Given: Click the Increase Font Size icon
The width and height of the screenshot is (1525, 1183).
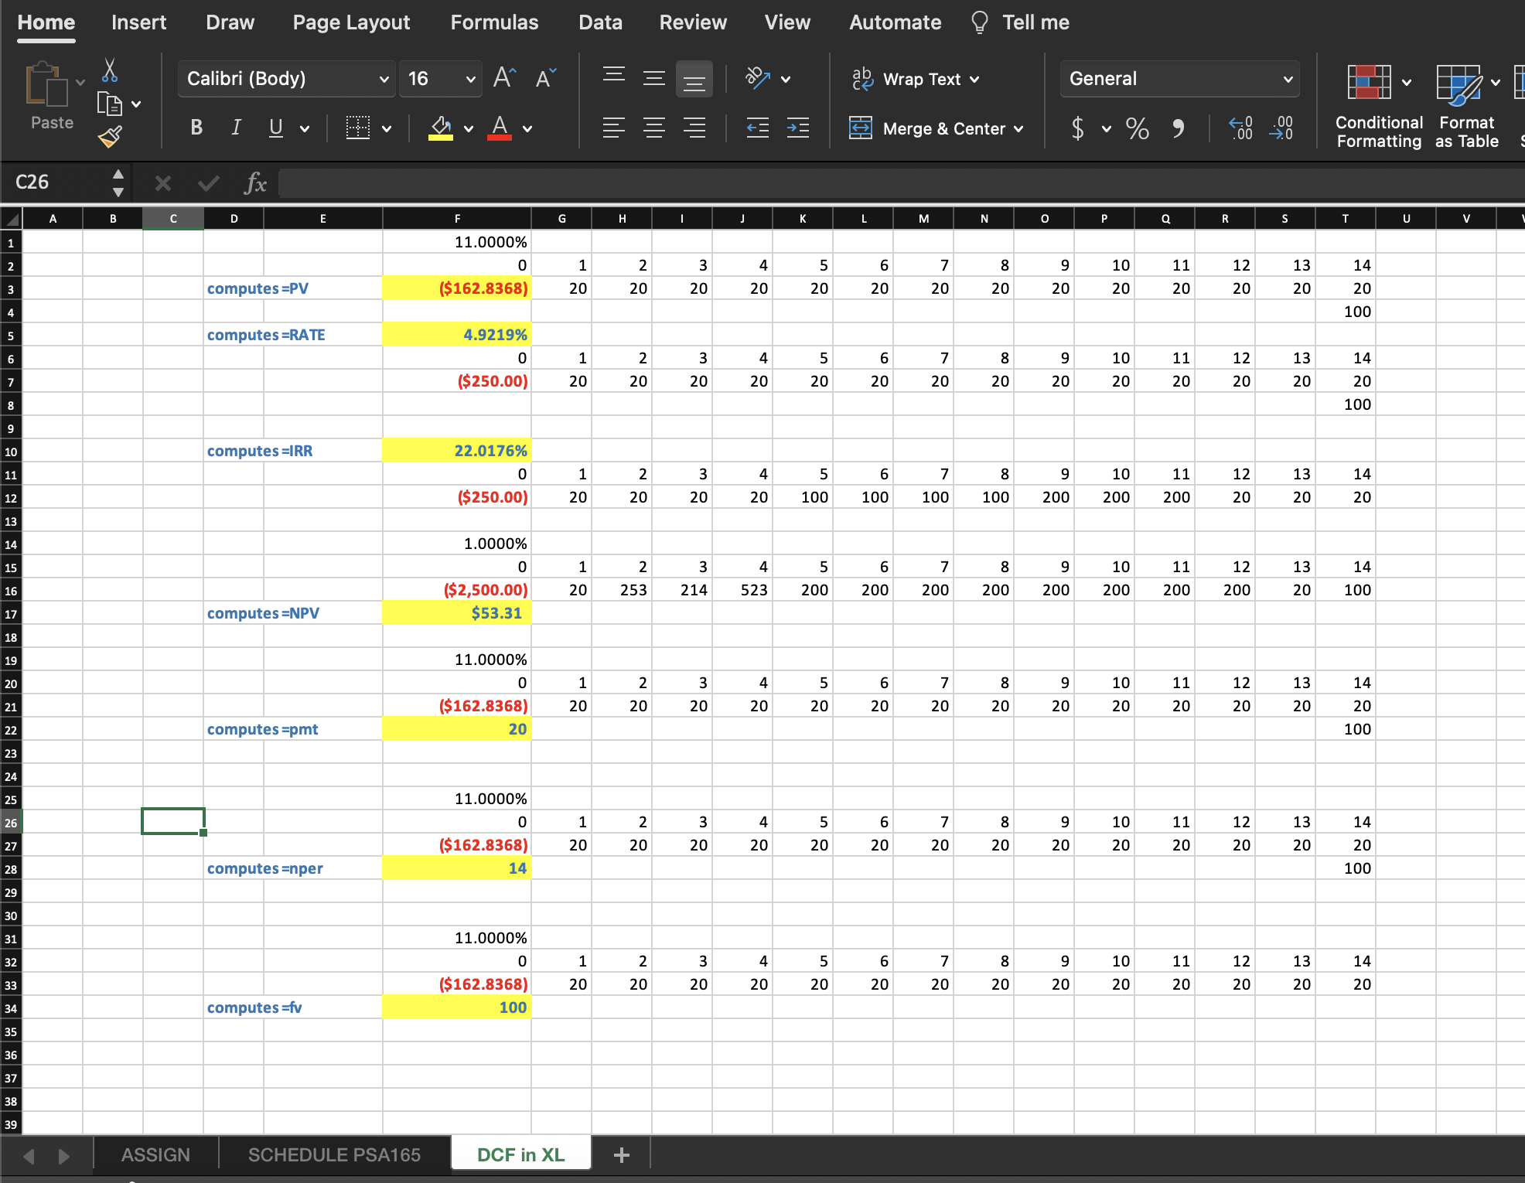Looking at the screenshot, I should 504,78.
